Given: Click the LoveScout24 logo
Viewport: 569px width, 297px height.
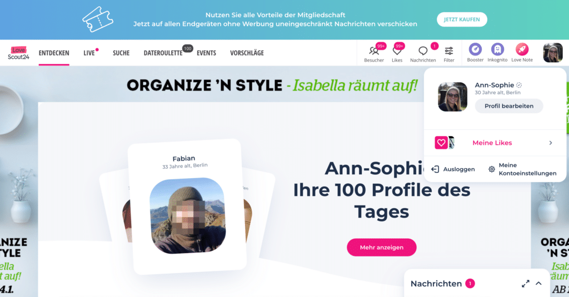Looking at the screenshot, I should click(18, 53).
